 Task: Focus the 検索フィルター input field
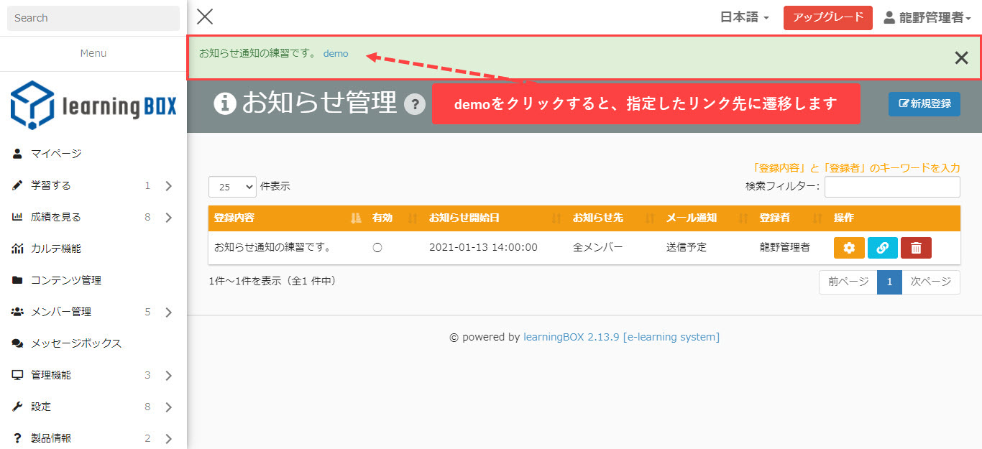click(891, 187)
